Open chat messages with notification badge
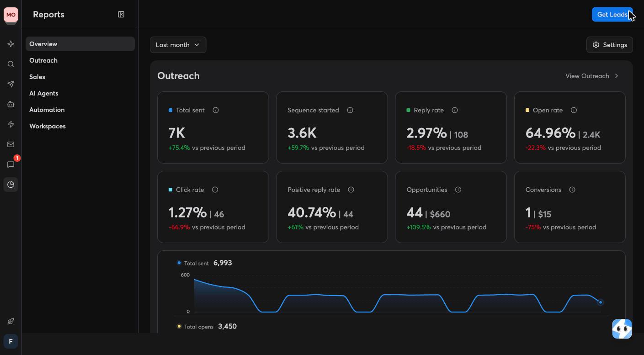 tap(11, 164)
